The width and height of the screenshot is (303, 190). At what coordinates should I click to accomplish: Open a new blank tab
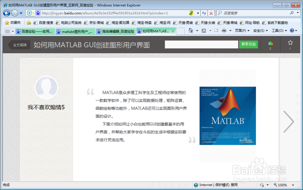pyautogui.click(x=180, y=31)
